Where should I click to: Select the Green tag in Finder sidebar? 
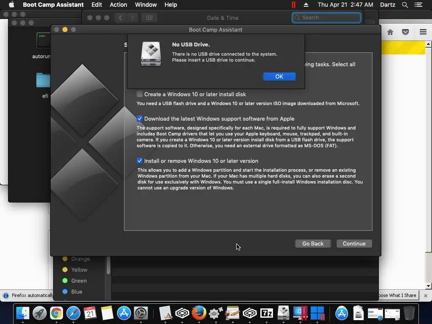pyautogui.click(x=75, y=281)
